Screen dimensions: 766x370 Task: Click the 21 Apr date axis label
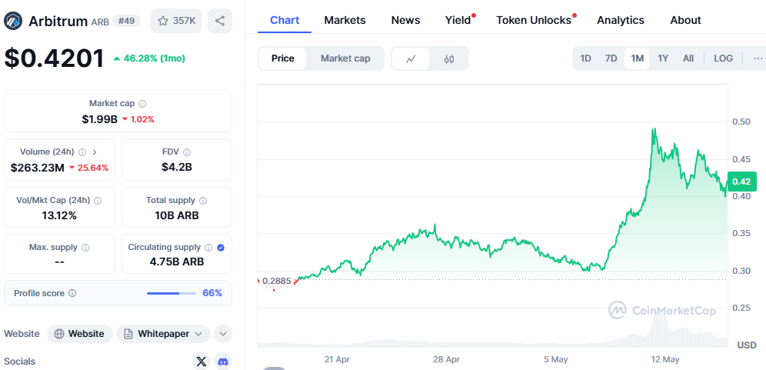click(337, 360)
